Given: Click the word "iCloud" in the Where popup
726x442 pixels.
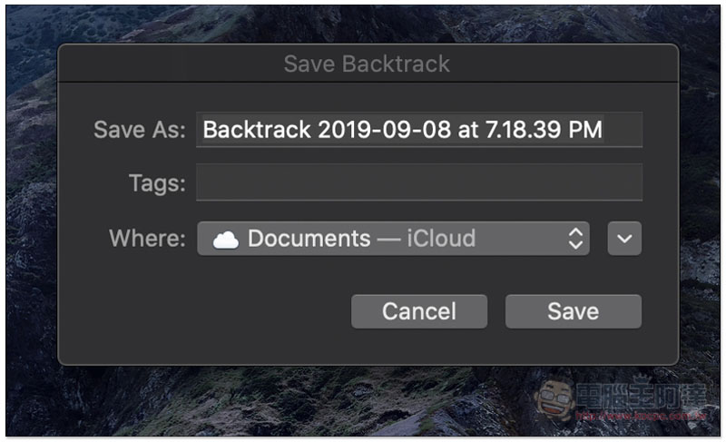Looking at the screenshot, I should [x=441, y=239].
